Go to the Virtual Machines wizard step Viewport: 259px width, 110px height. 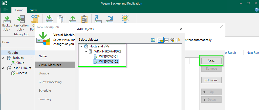[55, 65]
